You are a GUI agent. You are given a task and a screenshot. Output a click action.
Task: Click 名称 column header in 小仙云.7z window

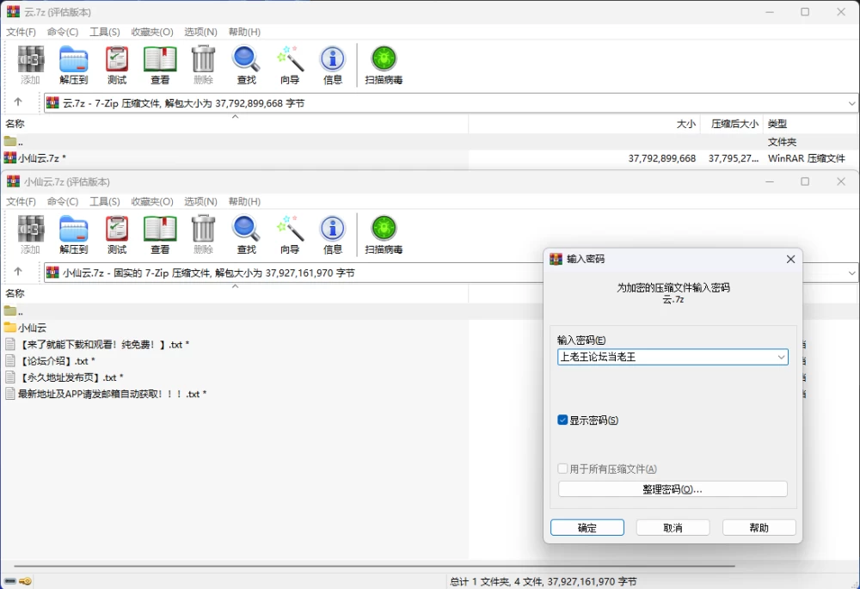click(x=235, y=293)
